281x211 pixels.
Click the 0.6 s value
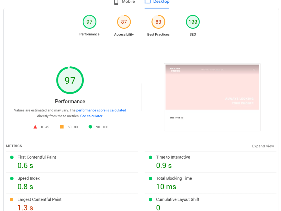25,165
